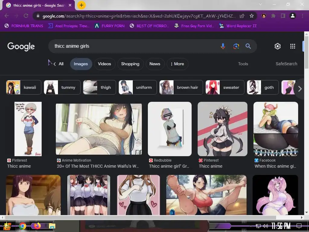
Task: Click the browser Forward arrow
Action: pos(16,16)
